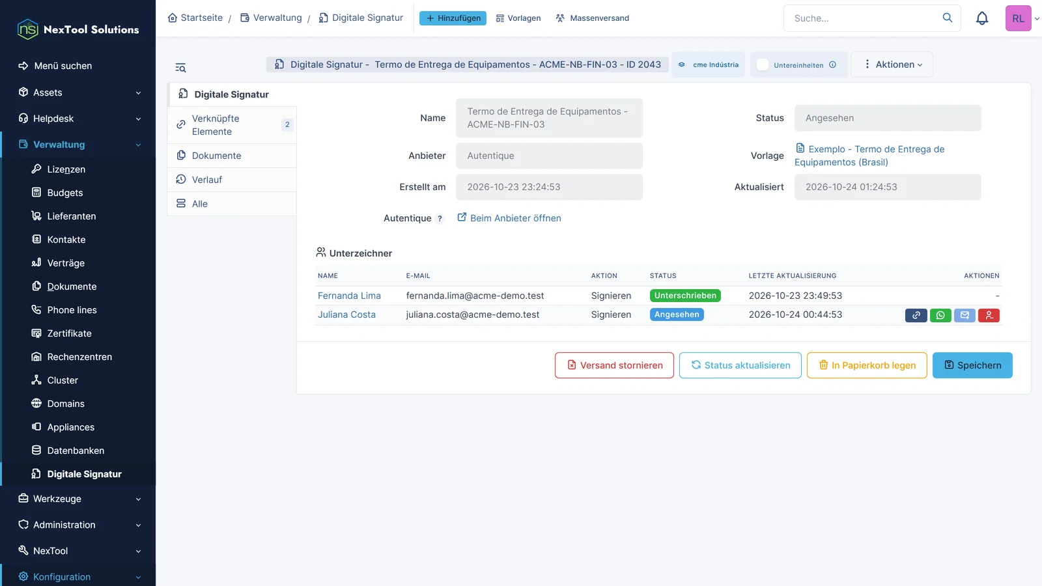
Task: Show the Alle tab
Action: click(x=232, y=204)
